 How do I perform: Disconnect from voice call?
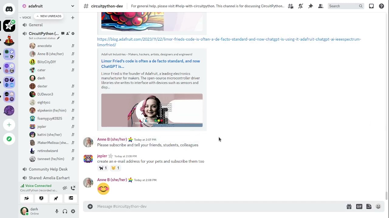click(x=73, y=188)
